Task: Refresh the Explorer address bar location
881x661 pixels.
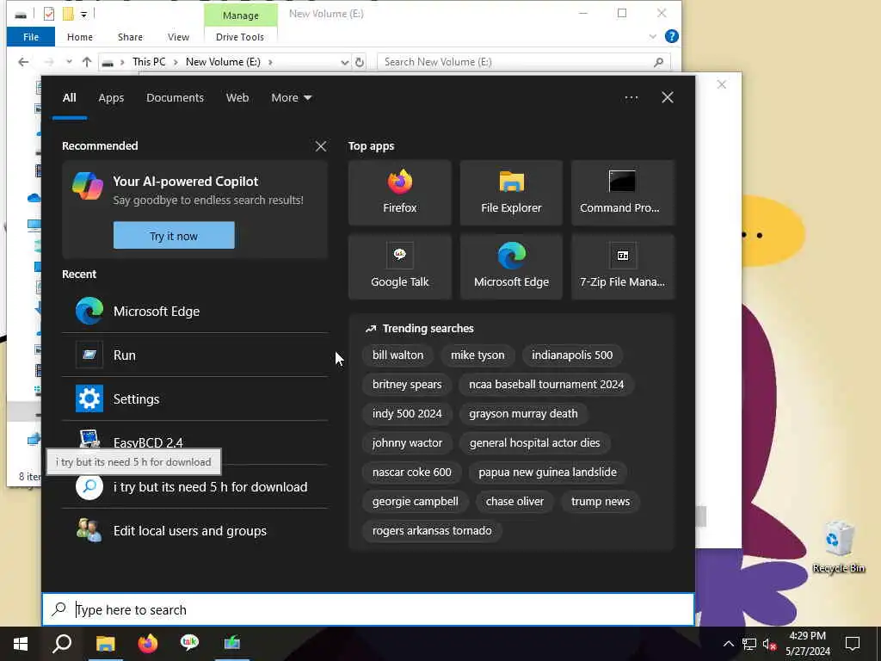Action: pyautogui.click(x=360, y=62)
